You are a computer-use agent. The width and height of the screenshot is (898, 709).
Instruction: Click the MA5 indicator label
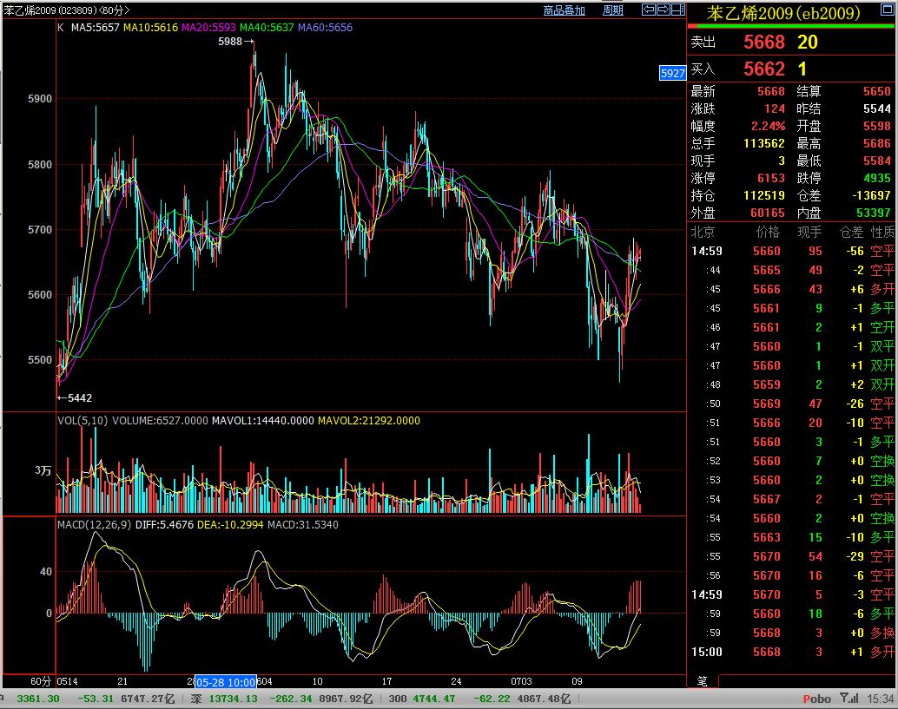click(x=95, y=28)
